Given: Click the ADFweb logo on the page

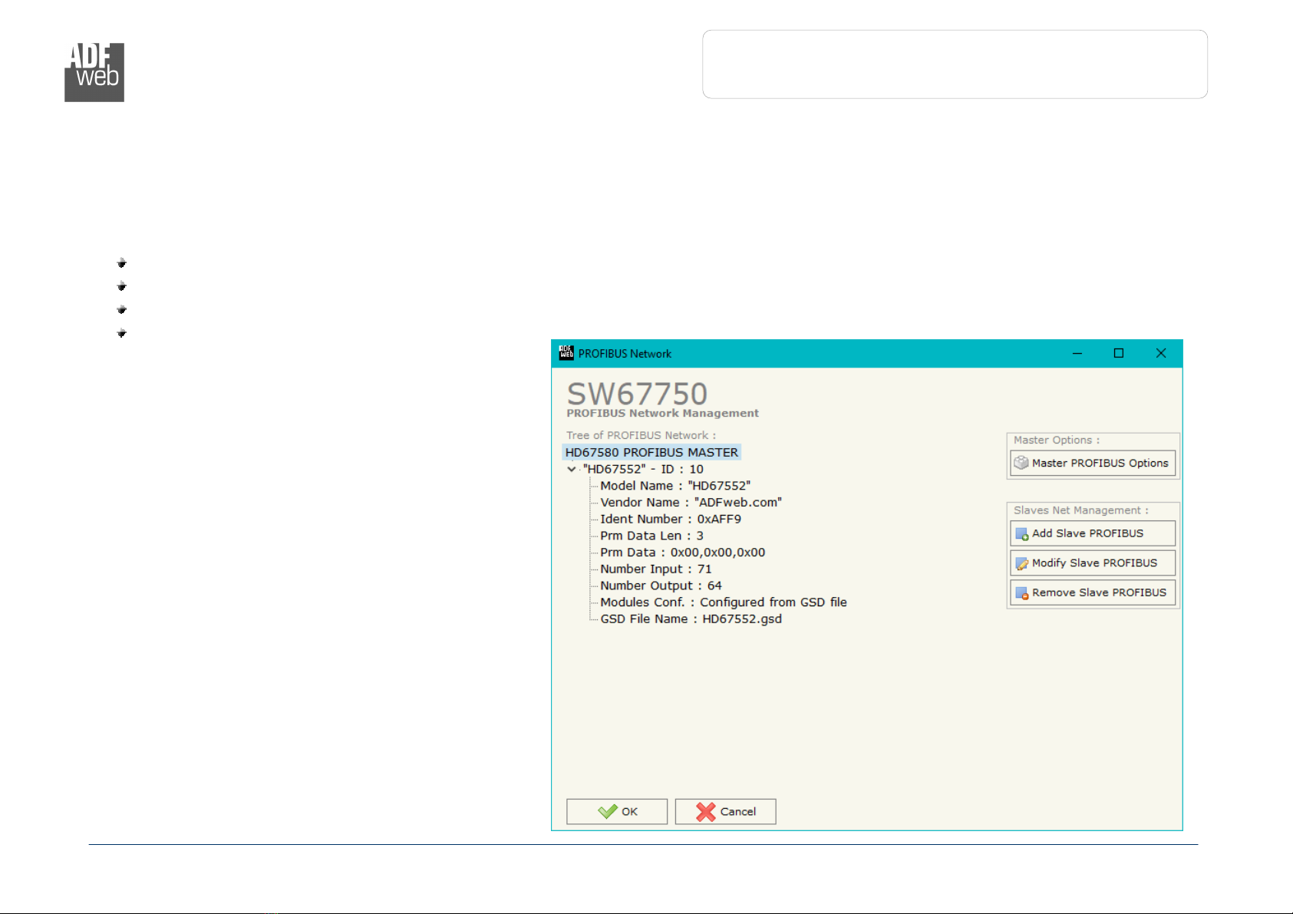Looking at the screenshot, I should pyautogui.click(x=94, y=72).
